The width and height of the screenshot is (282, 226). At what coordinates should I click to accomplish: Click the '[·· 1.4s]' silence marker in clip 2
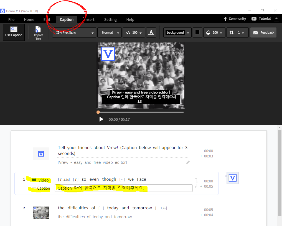[161, 208]
